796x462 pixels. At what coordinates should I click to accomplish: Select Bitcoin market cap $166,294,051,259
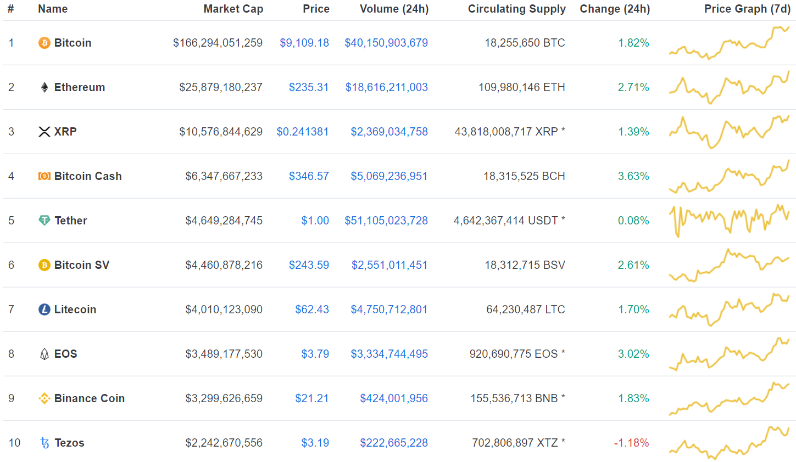click(218, 43)
